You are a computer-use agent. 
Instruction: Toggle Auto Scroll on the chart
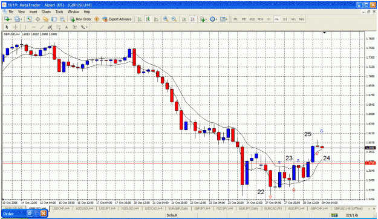184,19
